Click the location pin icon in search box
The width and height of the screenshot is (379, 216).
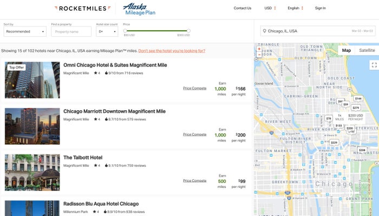click(264, 31)
